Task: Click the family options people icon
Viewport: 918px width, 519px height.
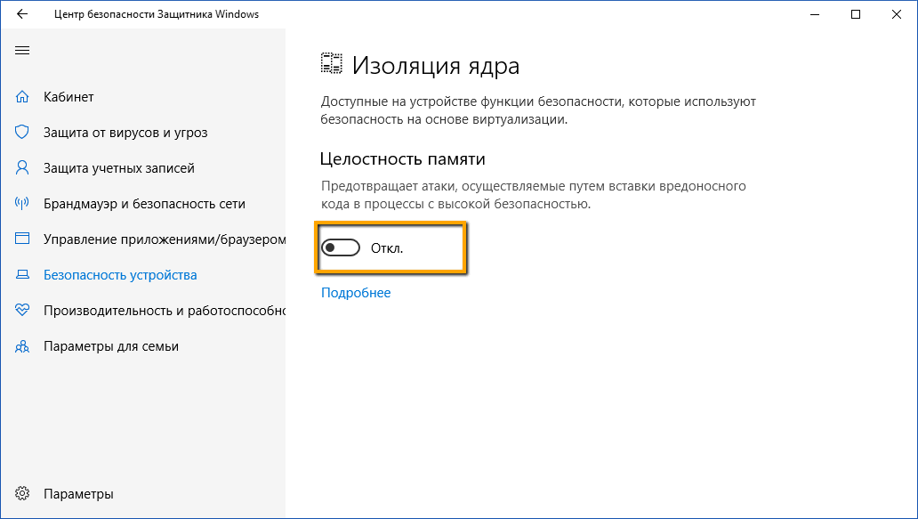Action: click(x=23, y=346)
